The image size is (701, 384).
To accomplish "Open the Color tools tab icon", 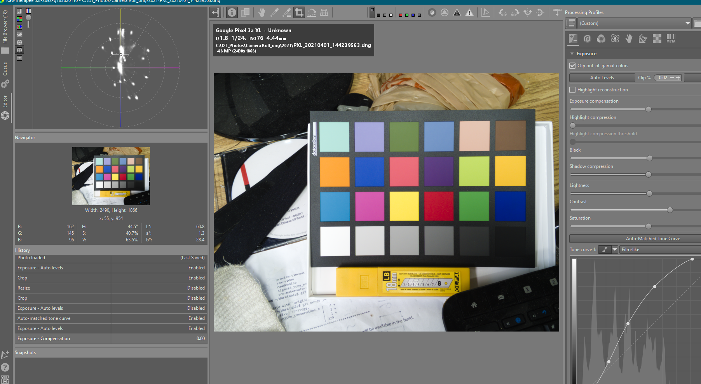I will [601, 38].
